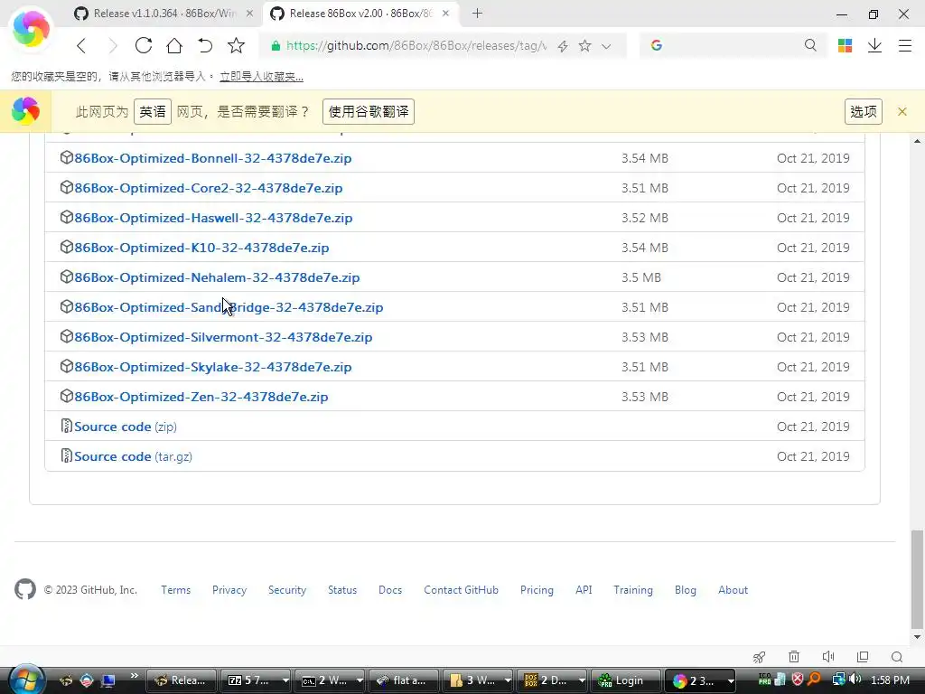Open the browser home page

point(174,45)
